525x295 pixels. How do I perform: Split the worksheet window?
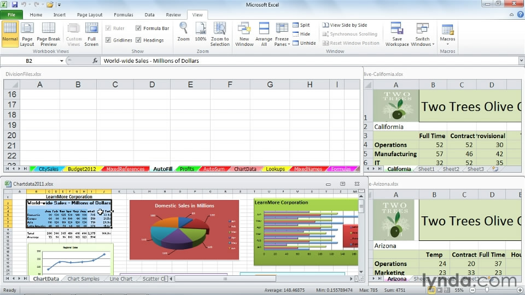click(x=301, y=25)
